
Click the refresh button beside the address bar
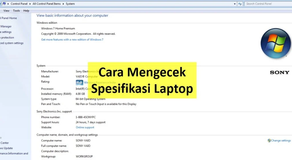coord(240,4)
